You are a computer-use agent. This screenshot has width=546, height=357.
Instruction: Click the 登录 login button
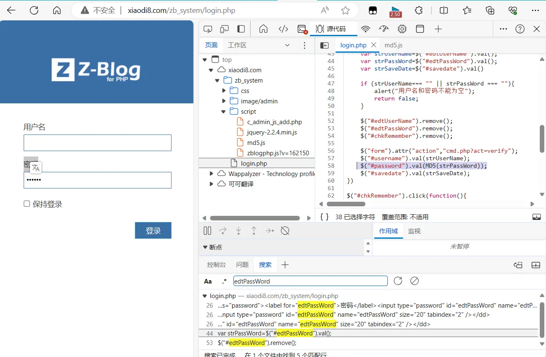(153, 231)
